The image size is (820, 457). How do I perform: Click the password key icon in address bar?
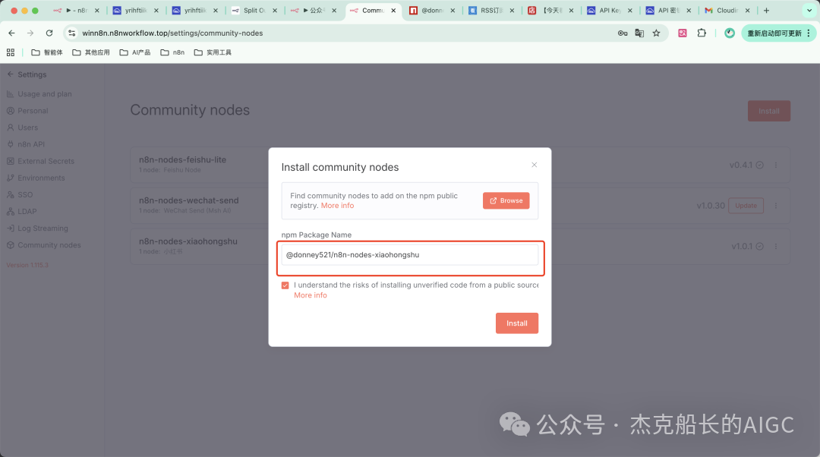pyautogui.click(x=623, y=33)
